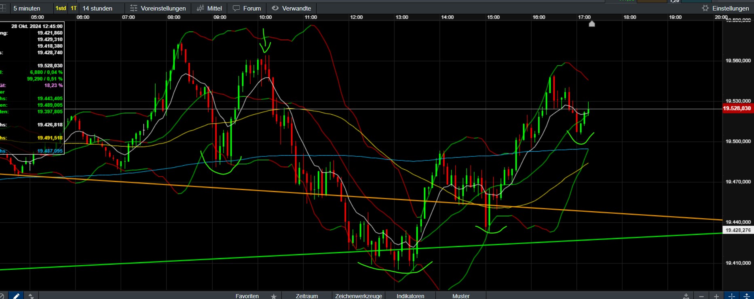The image size is (754, 299).
Task: Click the 19.410,000 price axis label
Action: click(x=738, y=263)
